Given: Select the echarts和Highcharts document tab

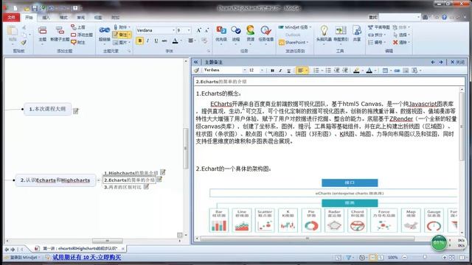Looking at the screenshot, I should pyautogui.click(x=79, y=249).
